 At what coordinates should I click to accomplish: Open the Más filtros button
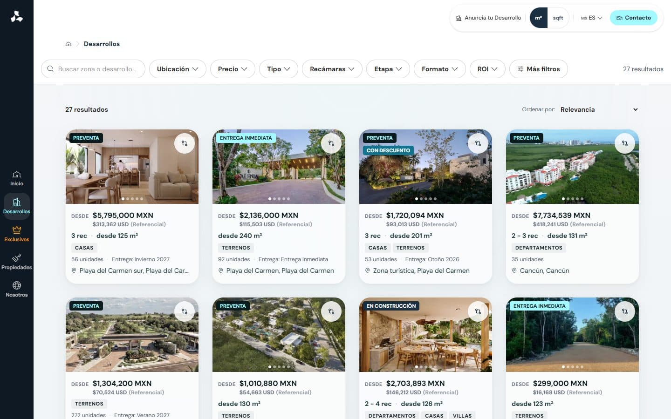pos(538,69)
